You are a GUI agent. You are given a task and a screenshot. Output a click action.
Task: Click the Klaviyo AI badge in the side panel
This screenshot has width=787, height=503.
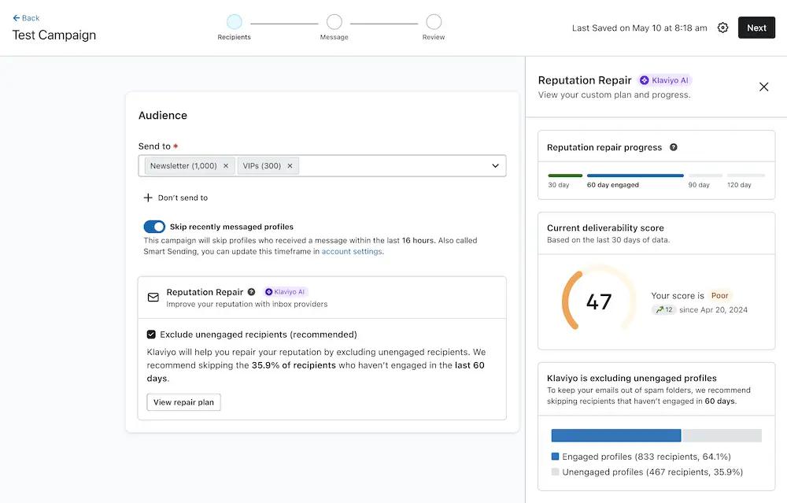[x=663, y=80]
